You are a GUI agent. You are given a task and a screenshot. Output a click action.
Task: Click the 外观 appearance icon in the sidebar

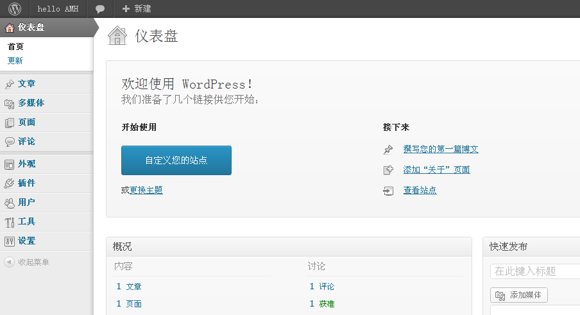click(10, 164)
